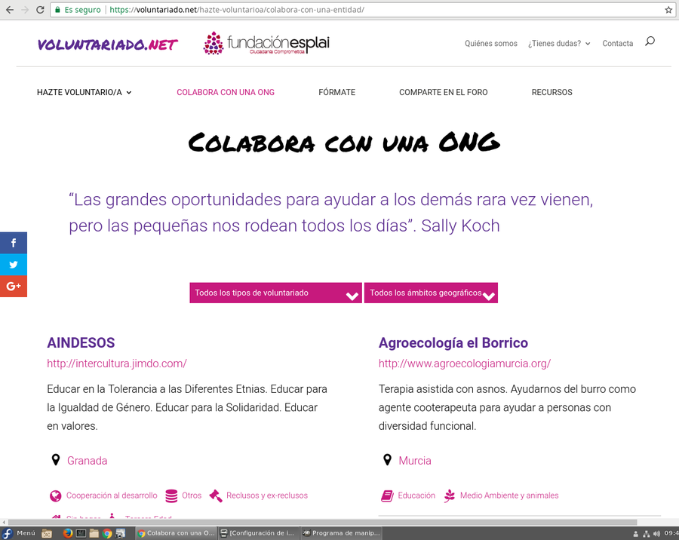Image resolution: width=679 pixels, height=540 pixels.
Task: Open 'Comparte en el foro' section
Action: pyautogui.click(x=443, y=92)
